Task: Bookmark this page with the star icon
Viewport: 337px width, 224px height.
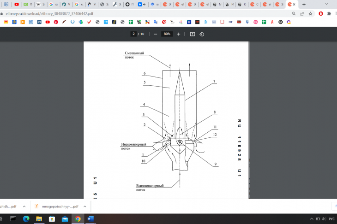Action: [310, 13]
